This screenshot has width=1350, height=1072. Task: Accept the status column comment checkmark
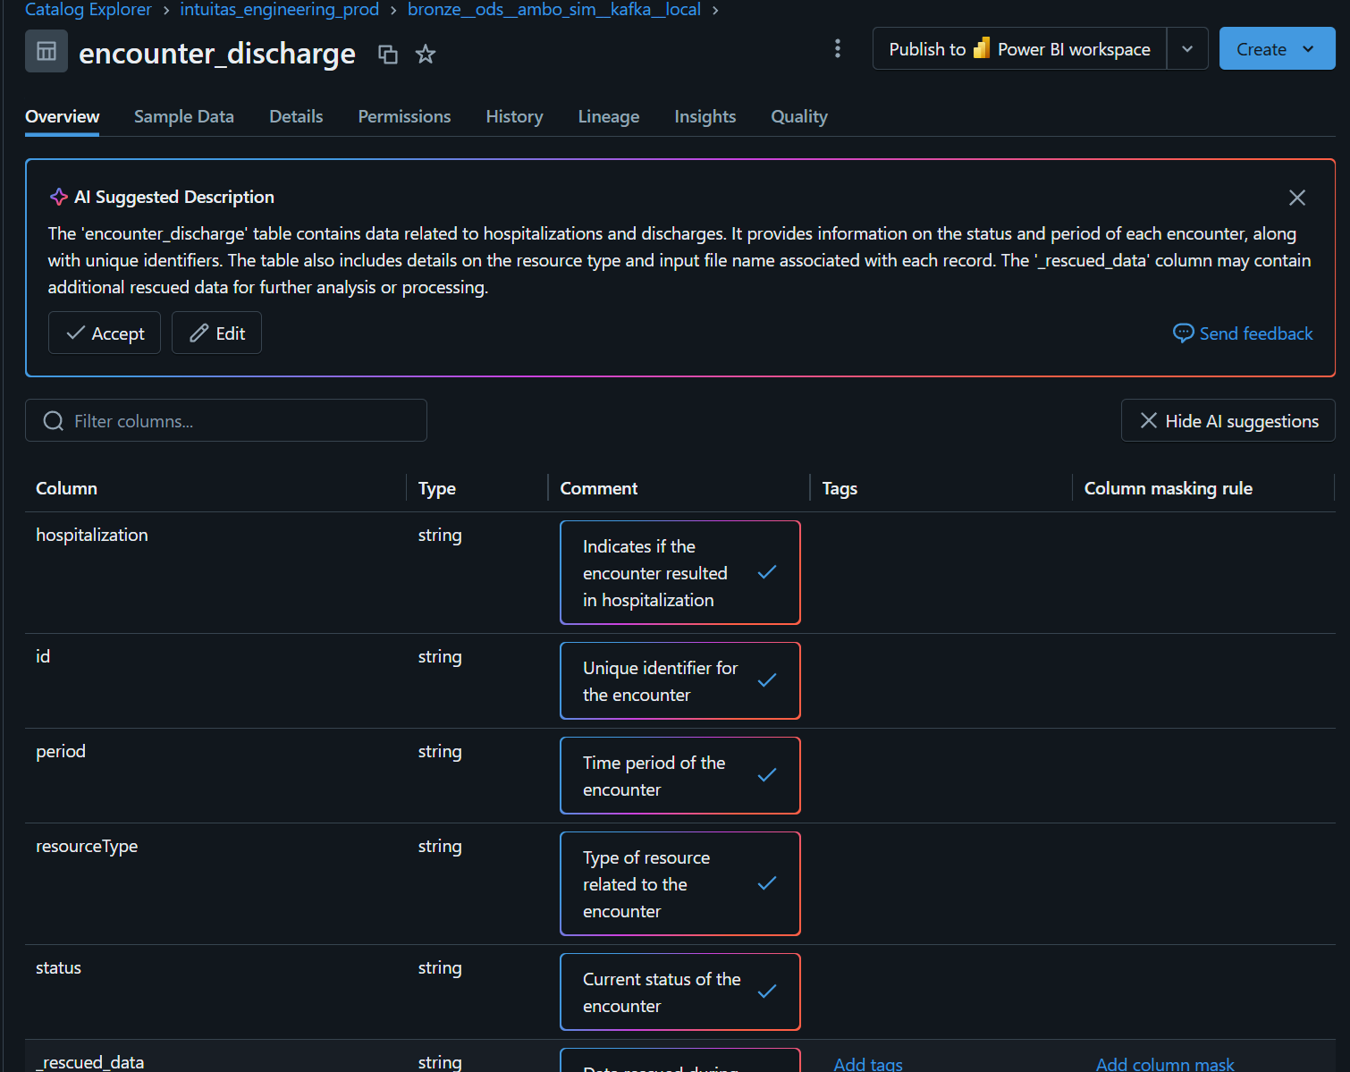(766, 992)
